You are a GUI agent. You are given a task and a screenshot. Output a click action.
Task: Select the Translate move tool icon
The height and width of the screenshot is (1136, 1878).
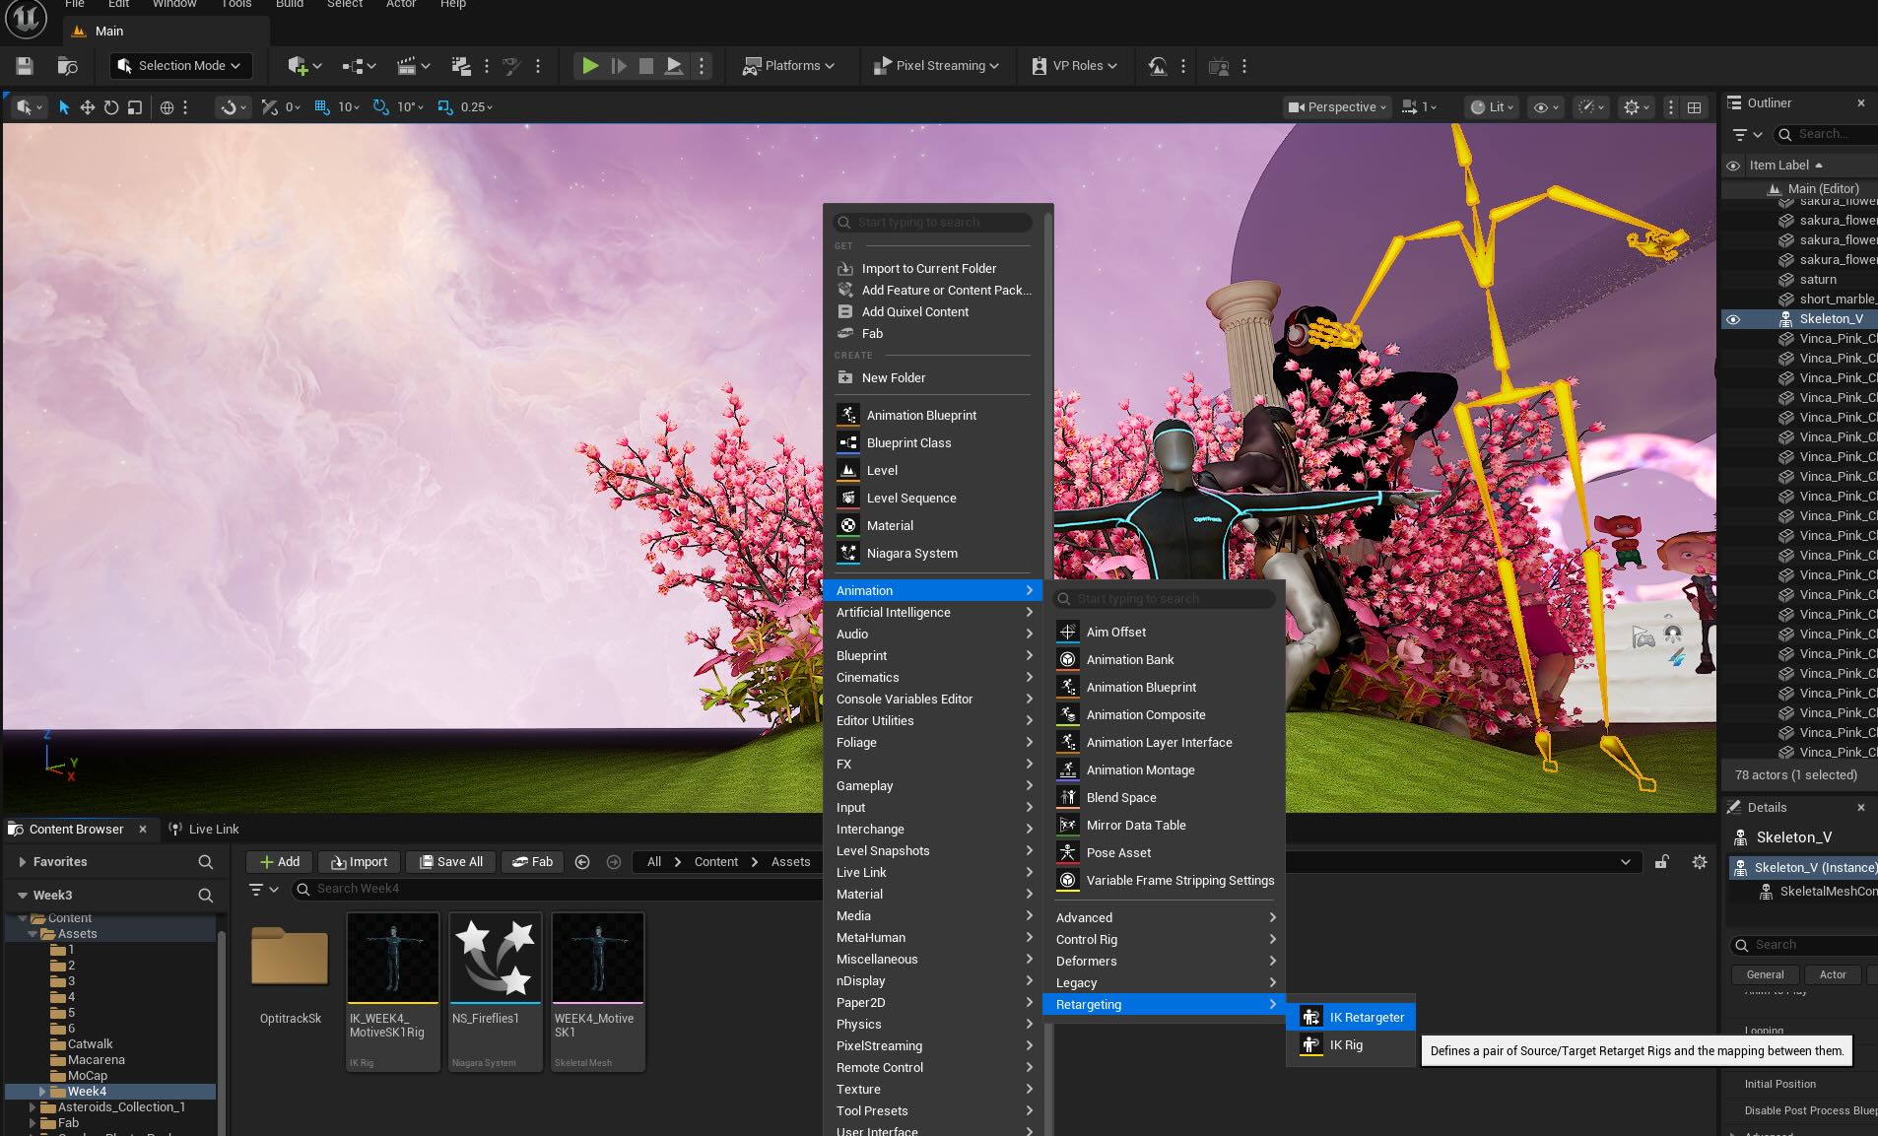point(88,107)
